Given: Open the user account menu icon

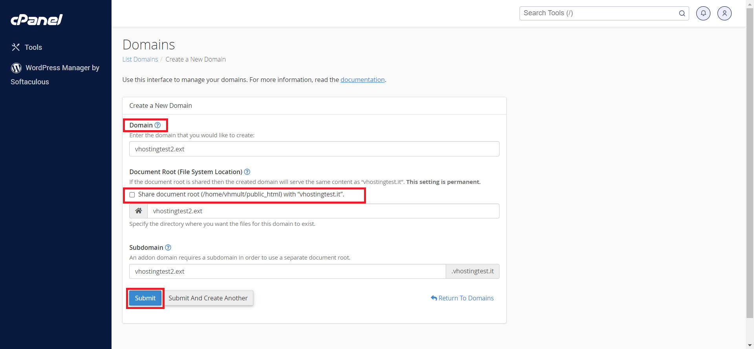Looking at the screenshot, I should [x=725, y=13].
